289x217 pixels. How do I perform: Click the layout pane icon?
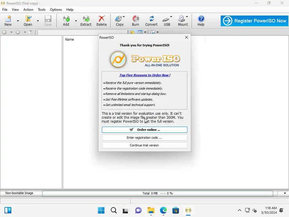coord(153,32)
